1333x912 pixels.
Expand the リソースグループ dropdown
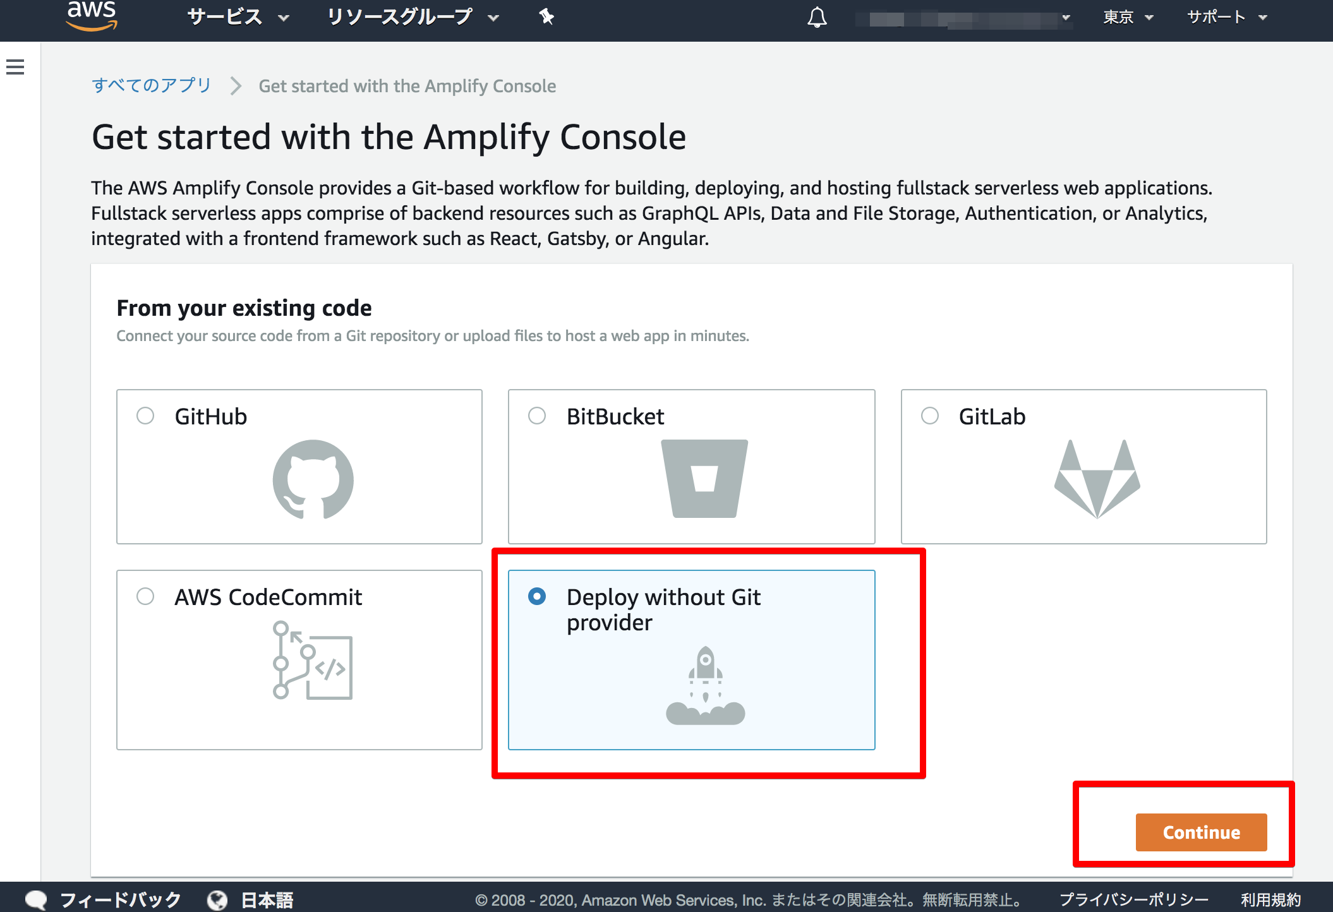pos(413,17)
